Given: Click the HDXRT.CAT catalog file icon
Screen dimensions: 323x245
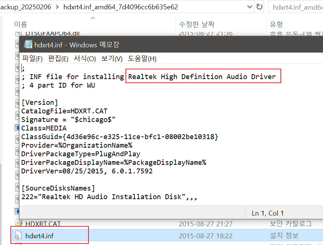Looking at the screenshot, I should [x=19, y=222].
